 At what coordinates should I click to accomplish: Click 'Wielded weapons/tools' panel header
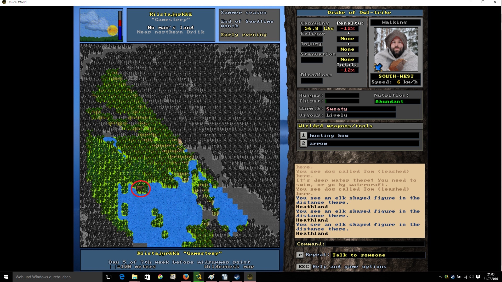point(359,126)
